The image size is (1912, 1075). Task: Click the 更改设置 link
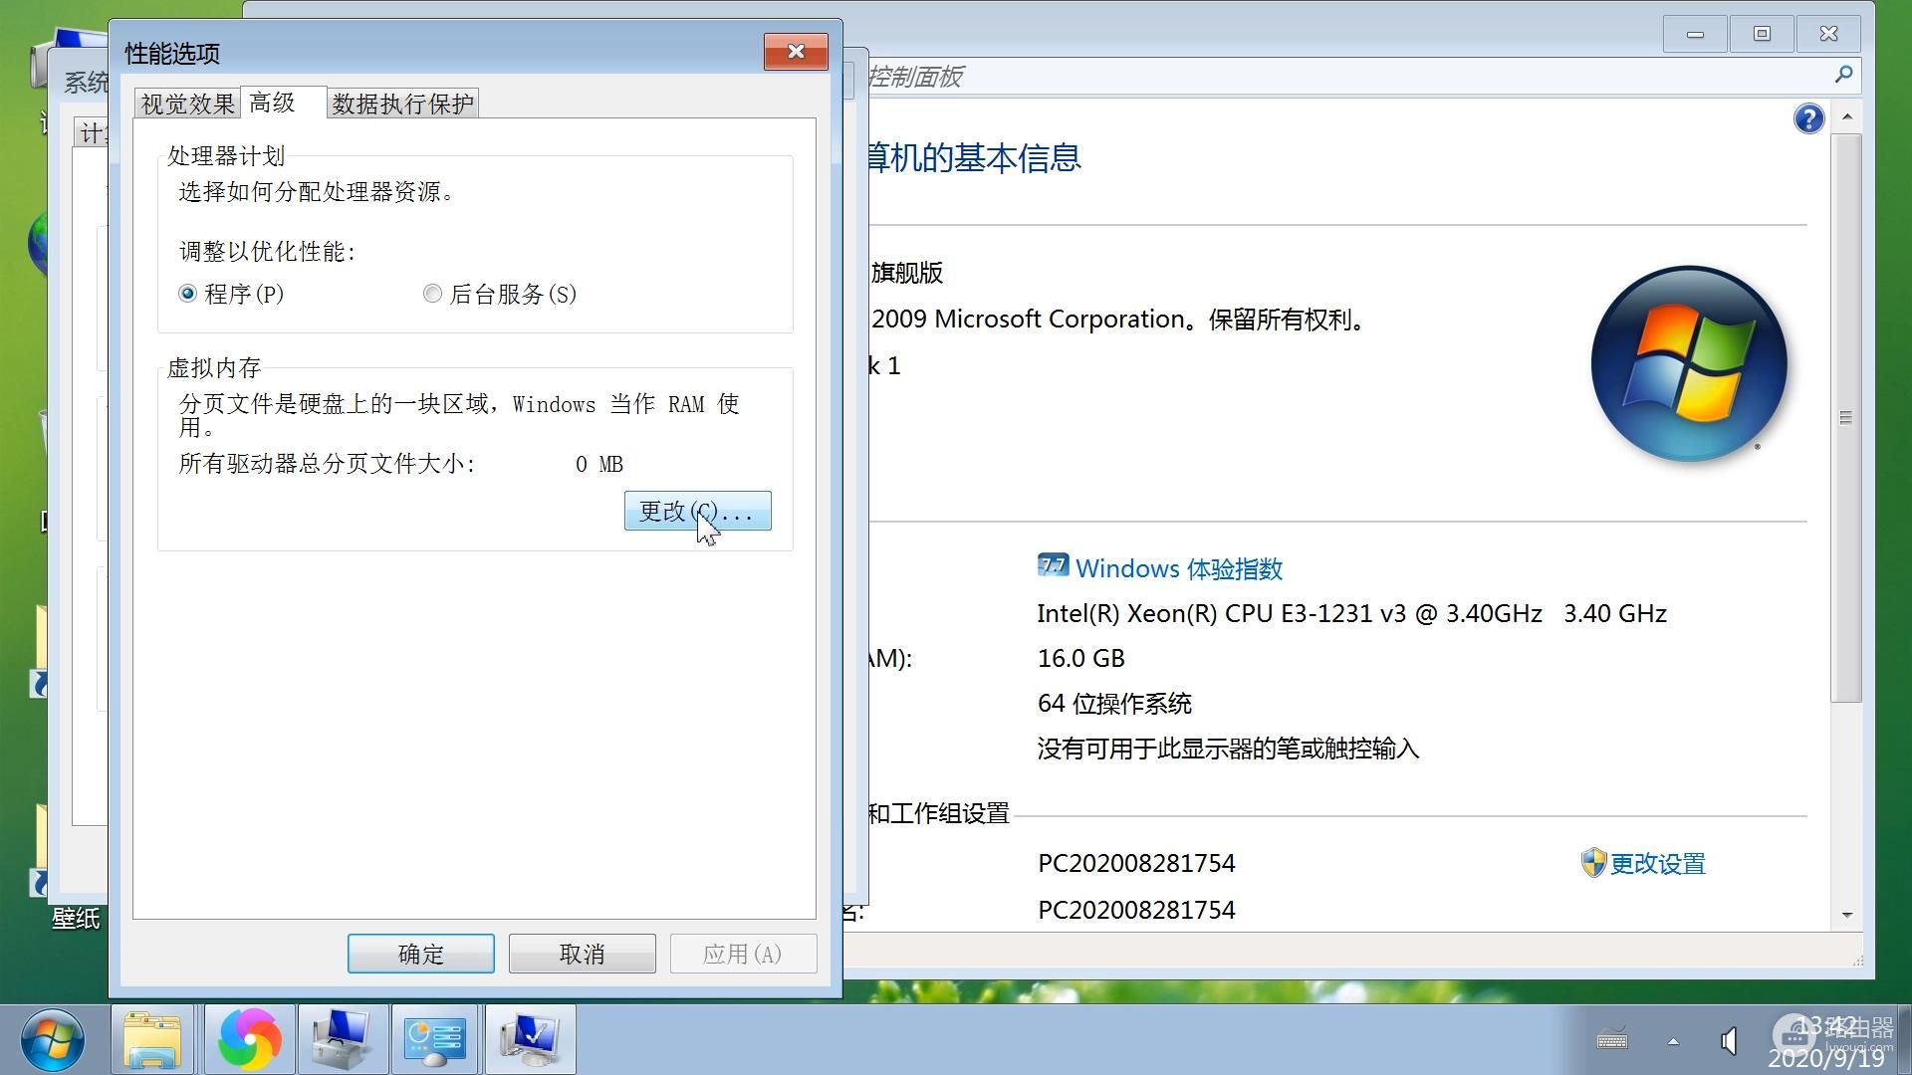click(1657, 864)
